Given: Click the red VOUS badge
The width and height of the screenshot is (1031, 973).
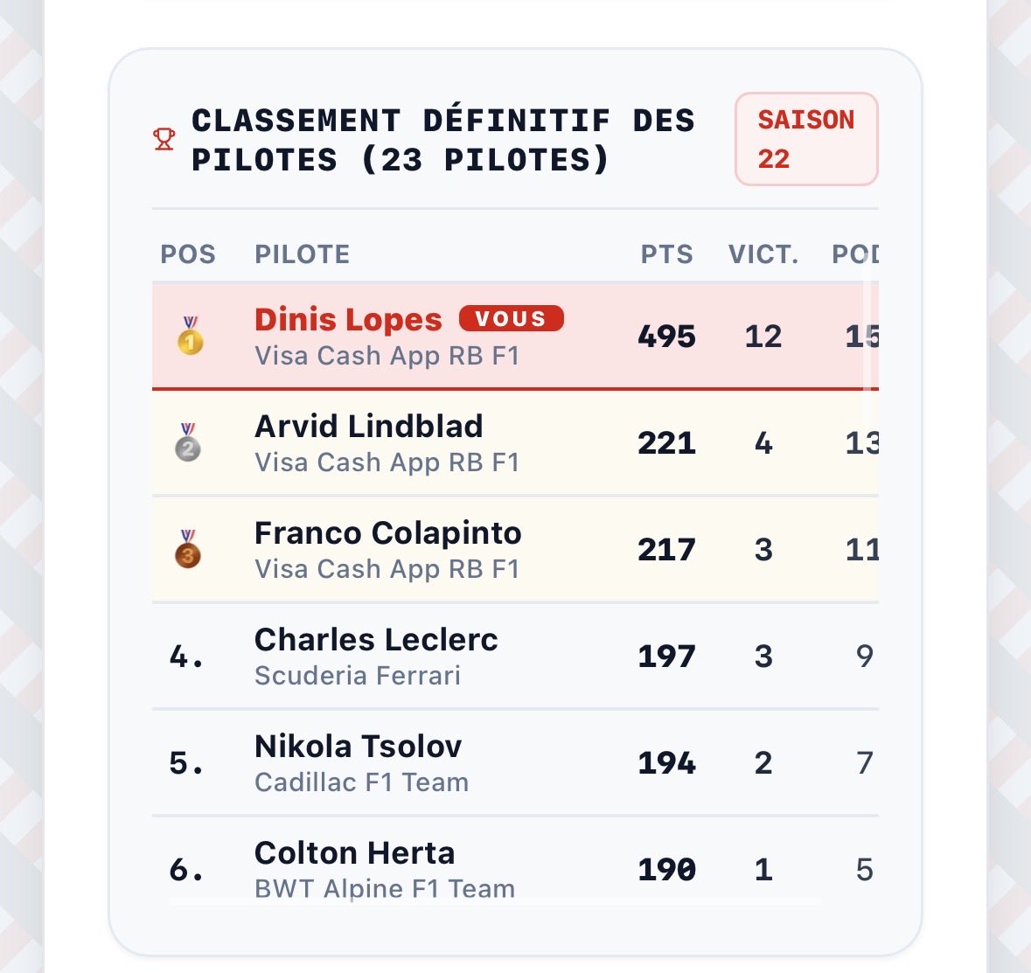Looking at the screenshot, I should coord(511,319).
